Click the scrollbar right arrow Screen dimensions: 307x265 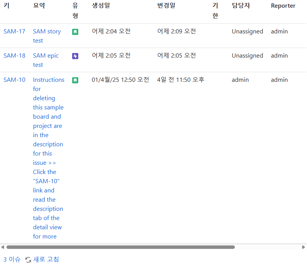(304, 247)
